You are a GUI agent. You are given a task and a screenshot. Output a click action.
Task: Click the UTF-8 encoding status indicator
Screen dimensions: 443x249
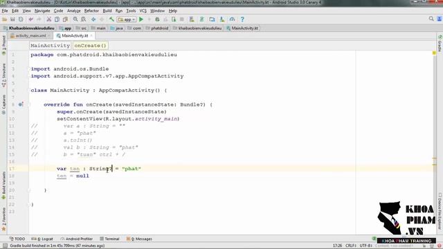(x=366, y=246)
